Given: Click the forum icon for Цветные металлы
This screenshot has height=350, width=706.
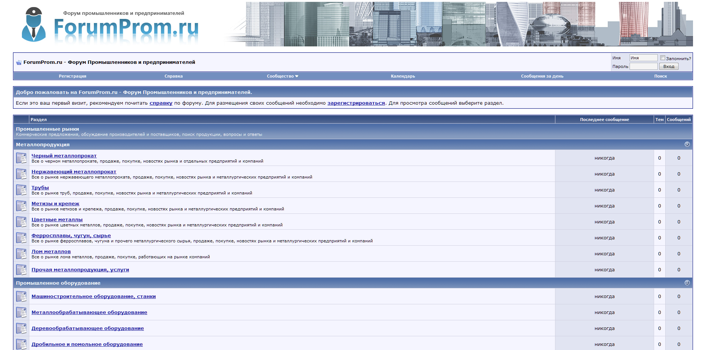Looking at the screenshot, I should [20, 221].
